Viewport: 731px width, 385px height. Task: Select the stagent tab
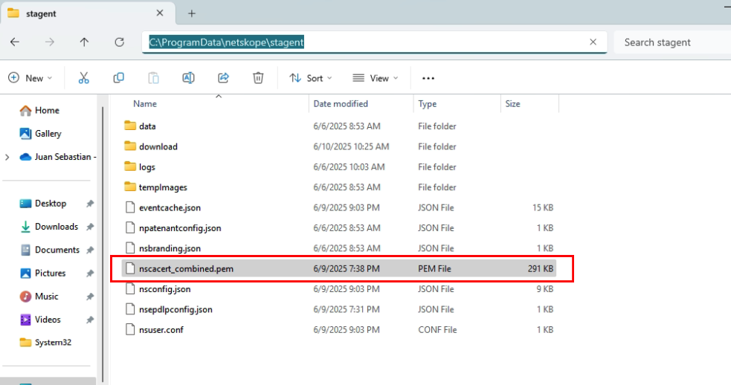pyautogui.click(x=88, y=13)
